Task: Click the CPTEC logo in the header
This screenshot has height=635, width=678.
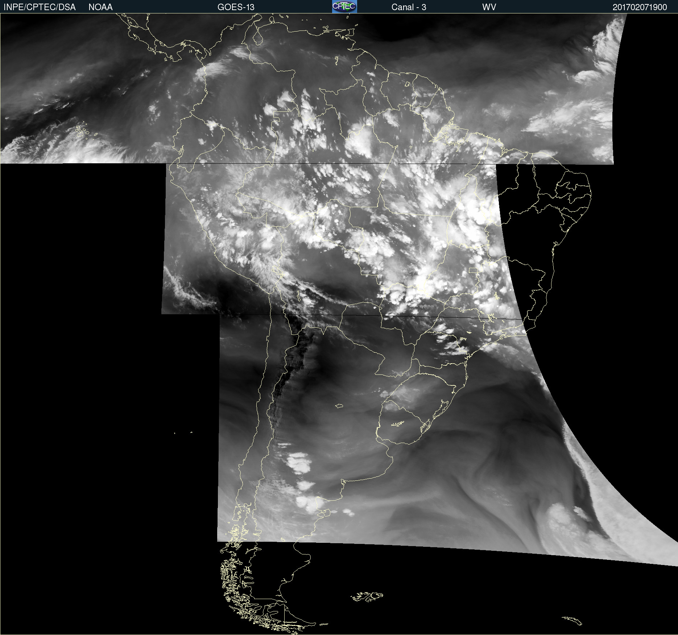Action: (344, 7)
